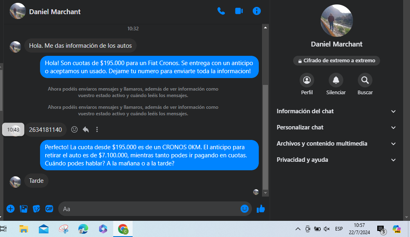Choose a sticker to send
This screenshot has width=410, height=237.
36,209
